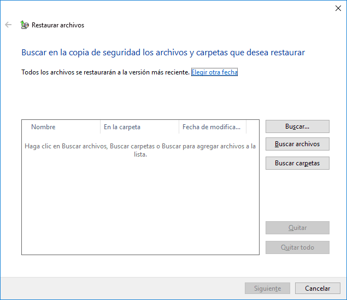The width and height of the screenshot is (347, 300).
Task: Sort by the En la carpeta column
Action: pyautogui.click(x=139, y=127)
